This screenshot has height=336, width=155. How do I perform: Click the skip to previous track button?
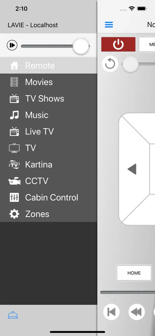point(111,312)
